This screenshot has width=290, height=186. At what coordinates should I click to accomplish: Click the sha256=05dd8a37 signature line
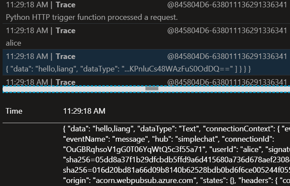[176, 160]
